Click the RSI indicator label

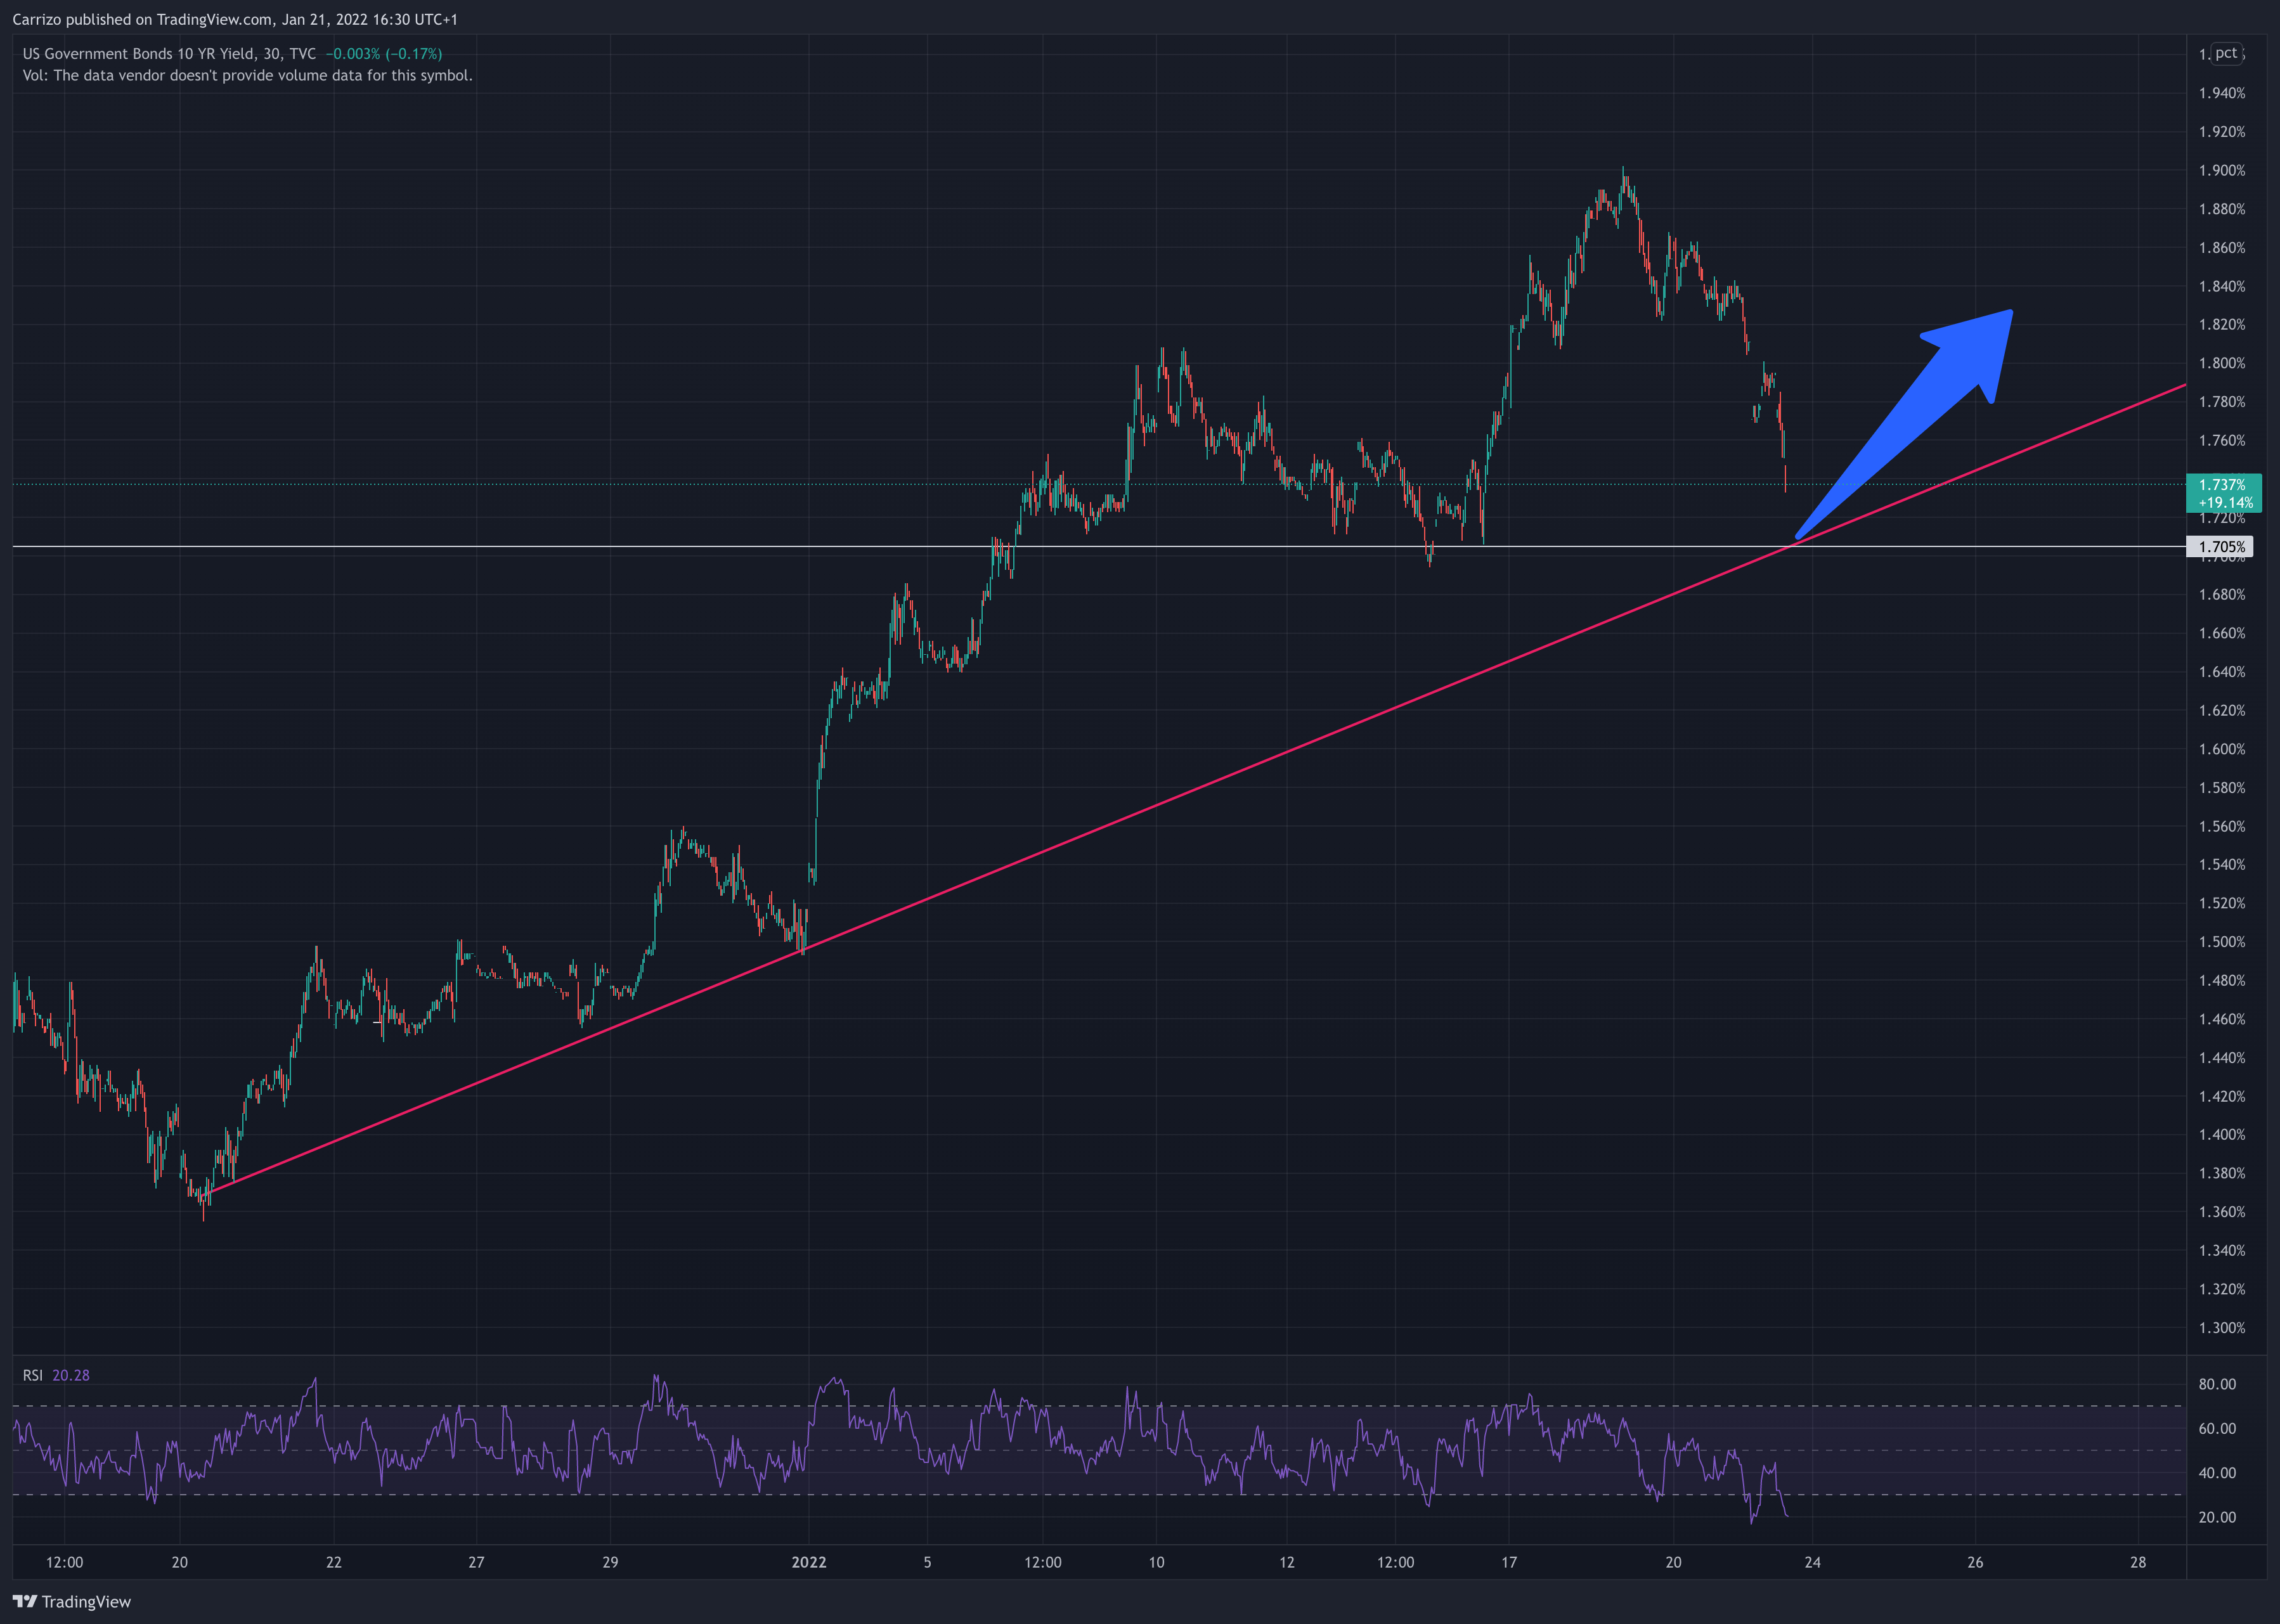click(x=33, y=1375)
